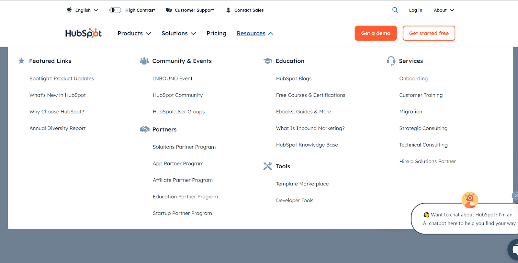Click Get started free button
Image resolution: width=518 pixels, height=263 pixels.
click(x=429, y=33)
